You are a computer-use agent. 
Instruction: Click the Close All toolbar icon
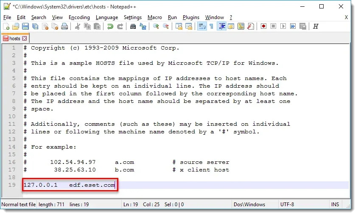click(x=55, y=26)
